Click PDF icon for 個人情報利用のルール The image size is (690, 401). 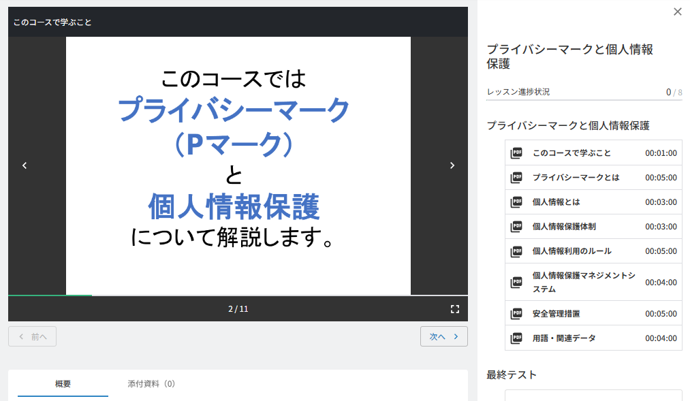(x=516, y=251)
